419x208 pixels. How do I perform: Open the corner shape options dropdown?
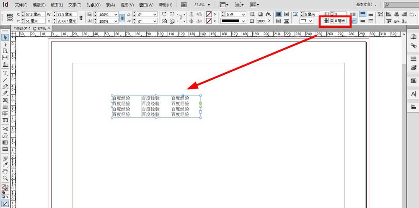pos(310,21)
